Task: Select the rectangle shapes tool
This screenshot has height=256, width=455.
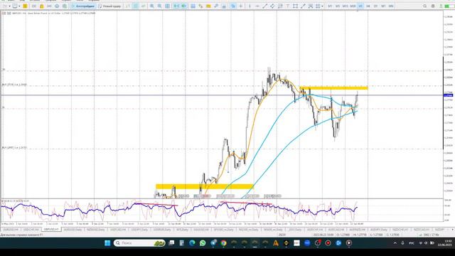Action: [x=296, y=6]
